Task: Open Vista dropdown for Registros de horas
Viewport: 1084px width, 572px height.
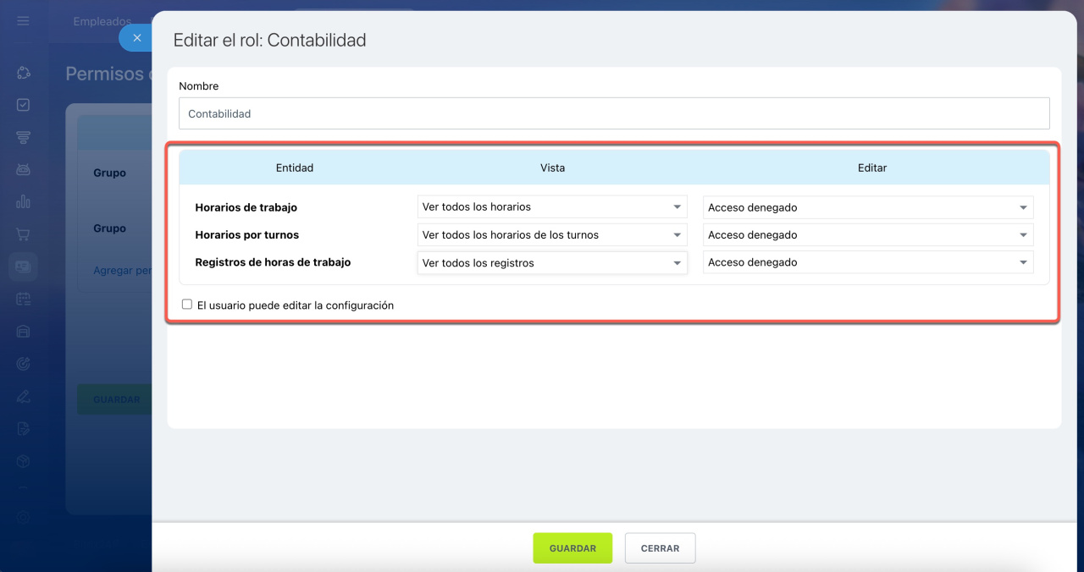Action: point(552,263)
